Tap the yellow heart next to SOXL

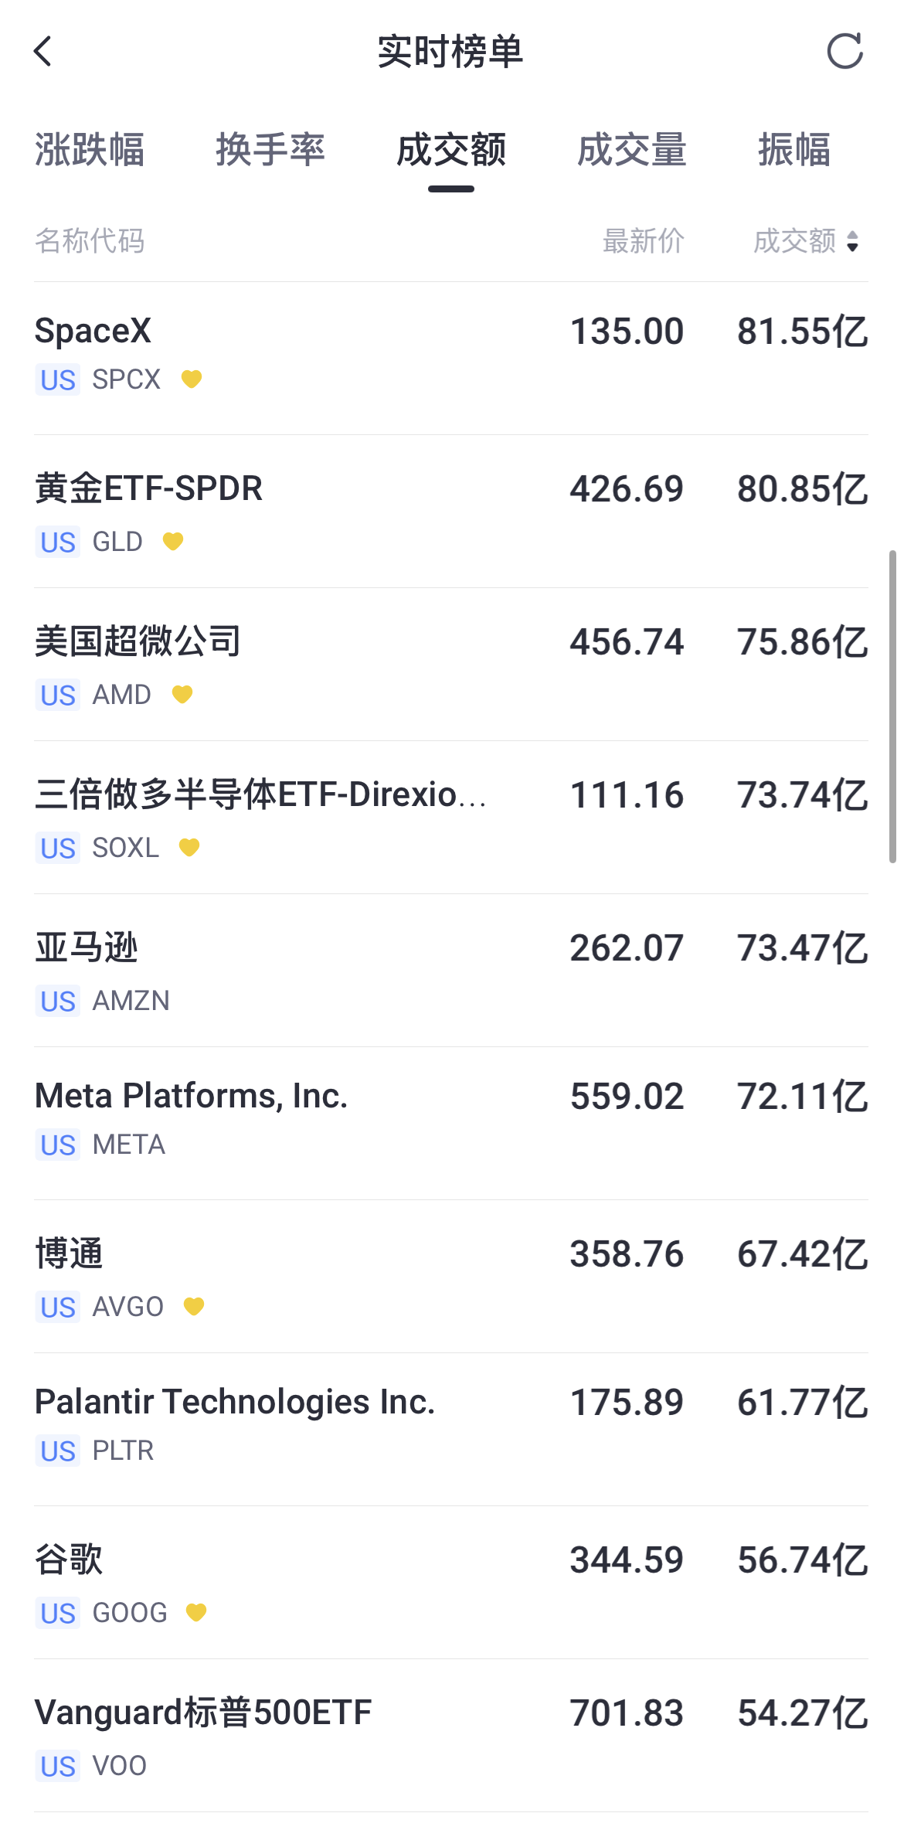[189, 847]
